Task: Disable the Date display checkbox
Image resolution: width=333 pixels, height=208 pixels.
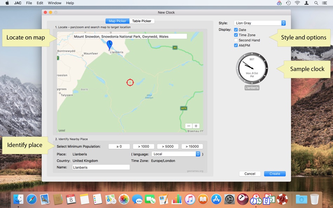Action: 236,29
